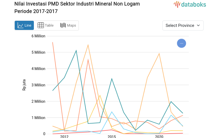Select the Line view tab
This screenshot has width=209, height=138.
[x=24, y=25]
